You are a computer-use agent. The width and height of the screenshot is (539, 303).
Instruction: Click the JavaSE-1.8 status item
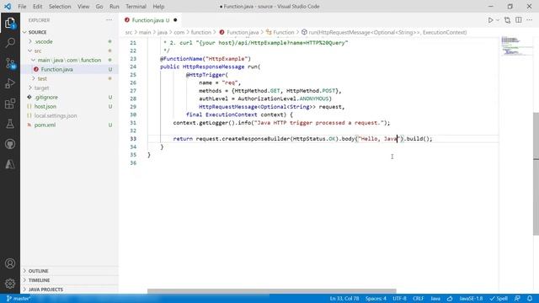pos(471,299)
